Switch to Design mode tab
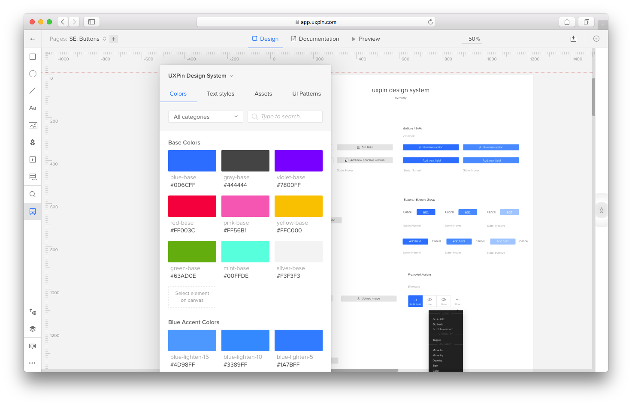Viewport: 632px width, 406px height. pos(265,39)
